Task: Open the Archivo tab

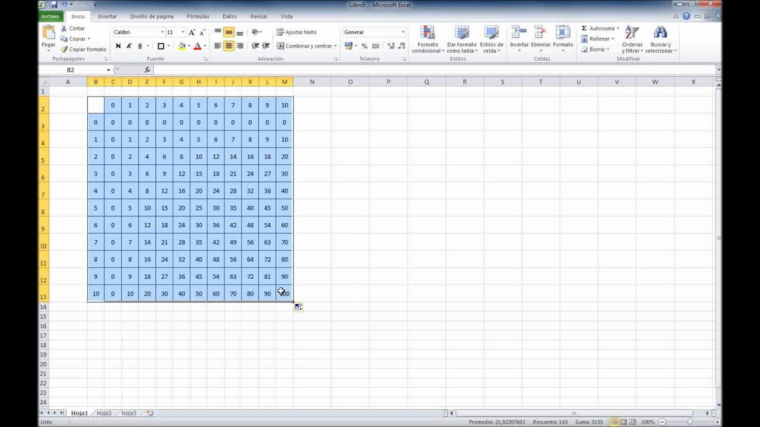Action: [50, 17]
